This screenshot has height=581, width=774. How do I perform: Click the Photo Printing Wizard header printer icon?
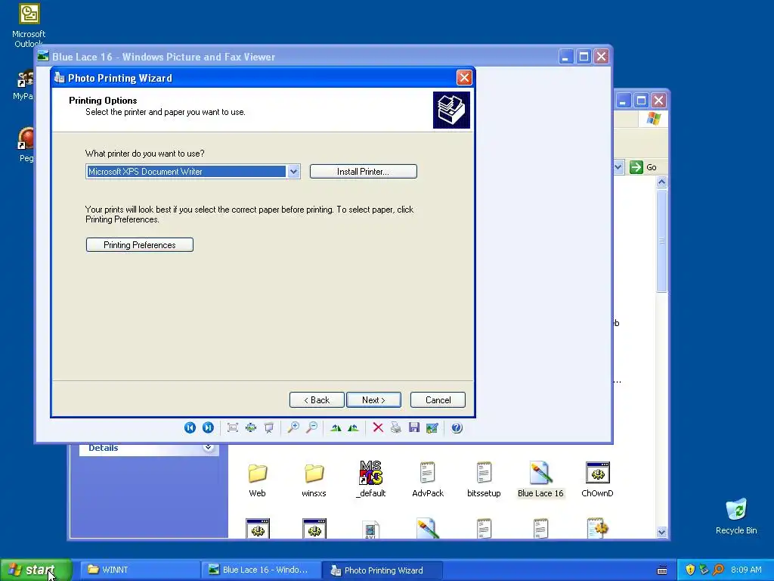coord(451,110)
